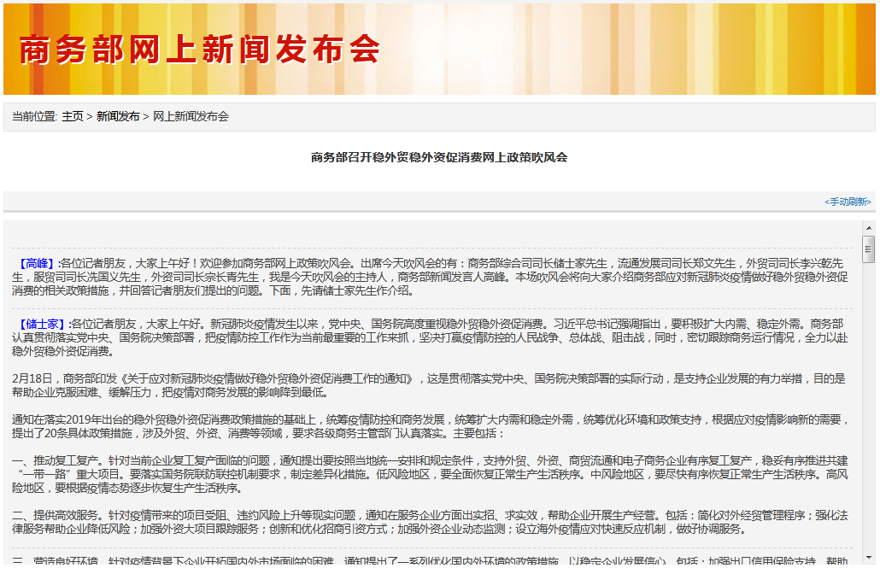This screenshot has height=568, width=880.
Task: Open the 主页 breadcrumb link
Action: click(x=73, y=116)
